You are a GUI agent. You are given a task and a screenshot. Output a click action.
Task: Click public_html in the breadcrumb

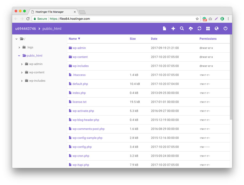52,29
